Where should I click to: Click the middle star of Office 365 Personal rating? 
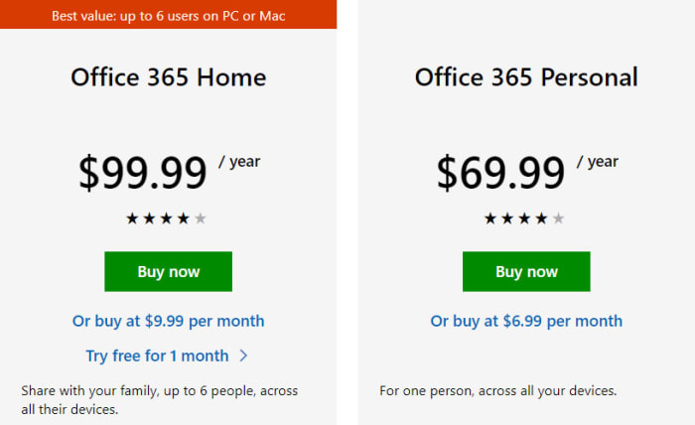(524, 218)
